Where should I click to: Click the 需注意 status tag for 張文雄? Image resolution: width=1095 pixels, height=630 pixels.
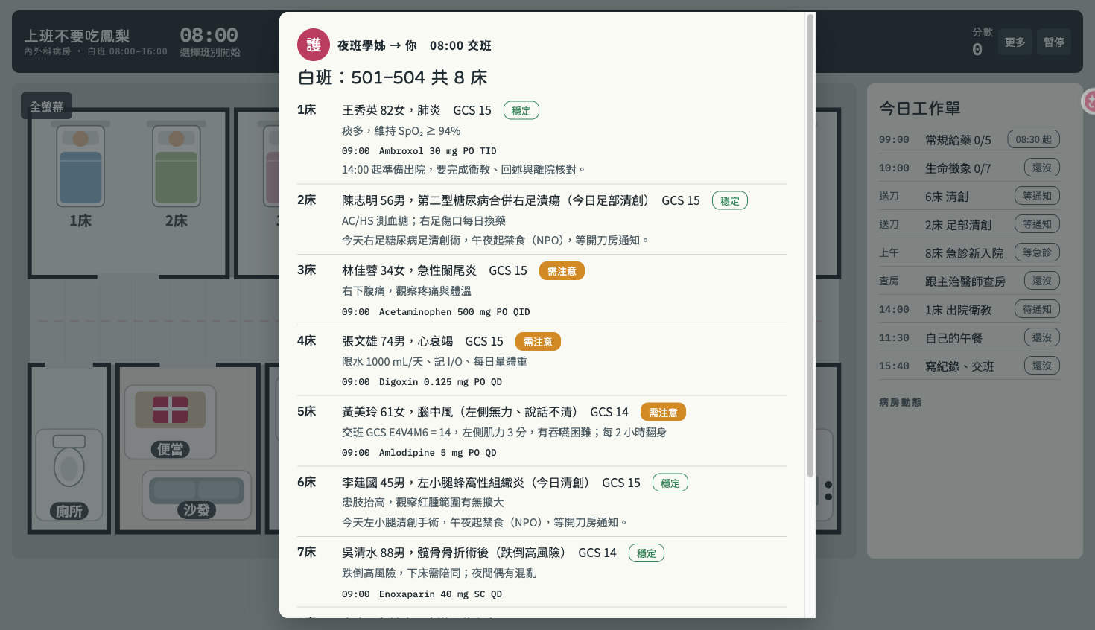(x=538, y=342)
